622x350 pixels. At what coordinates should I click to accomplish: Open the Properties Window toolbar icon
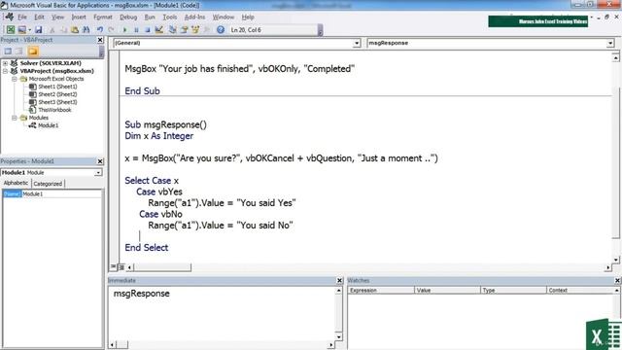coord(184,30)
